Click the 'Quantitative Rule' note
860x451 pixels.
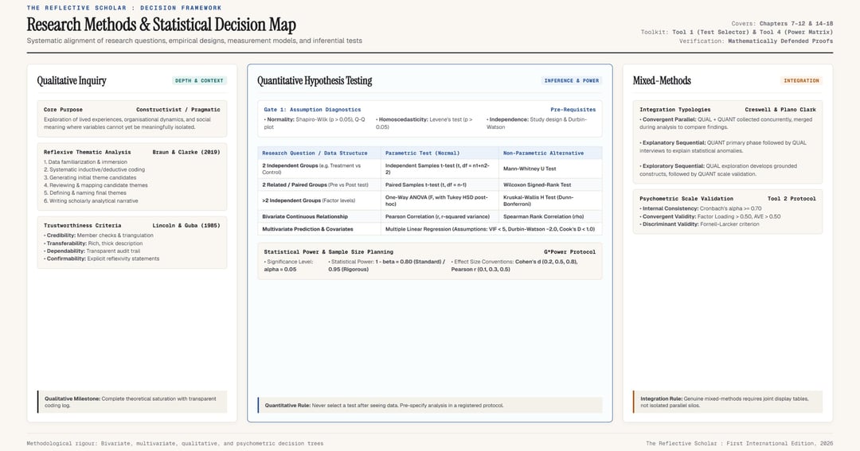(430, 406)
